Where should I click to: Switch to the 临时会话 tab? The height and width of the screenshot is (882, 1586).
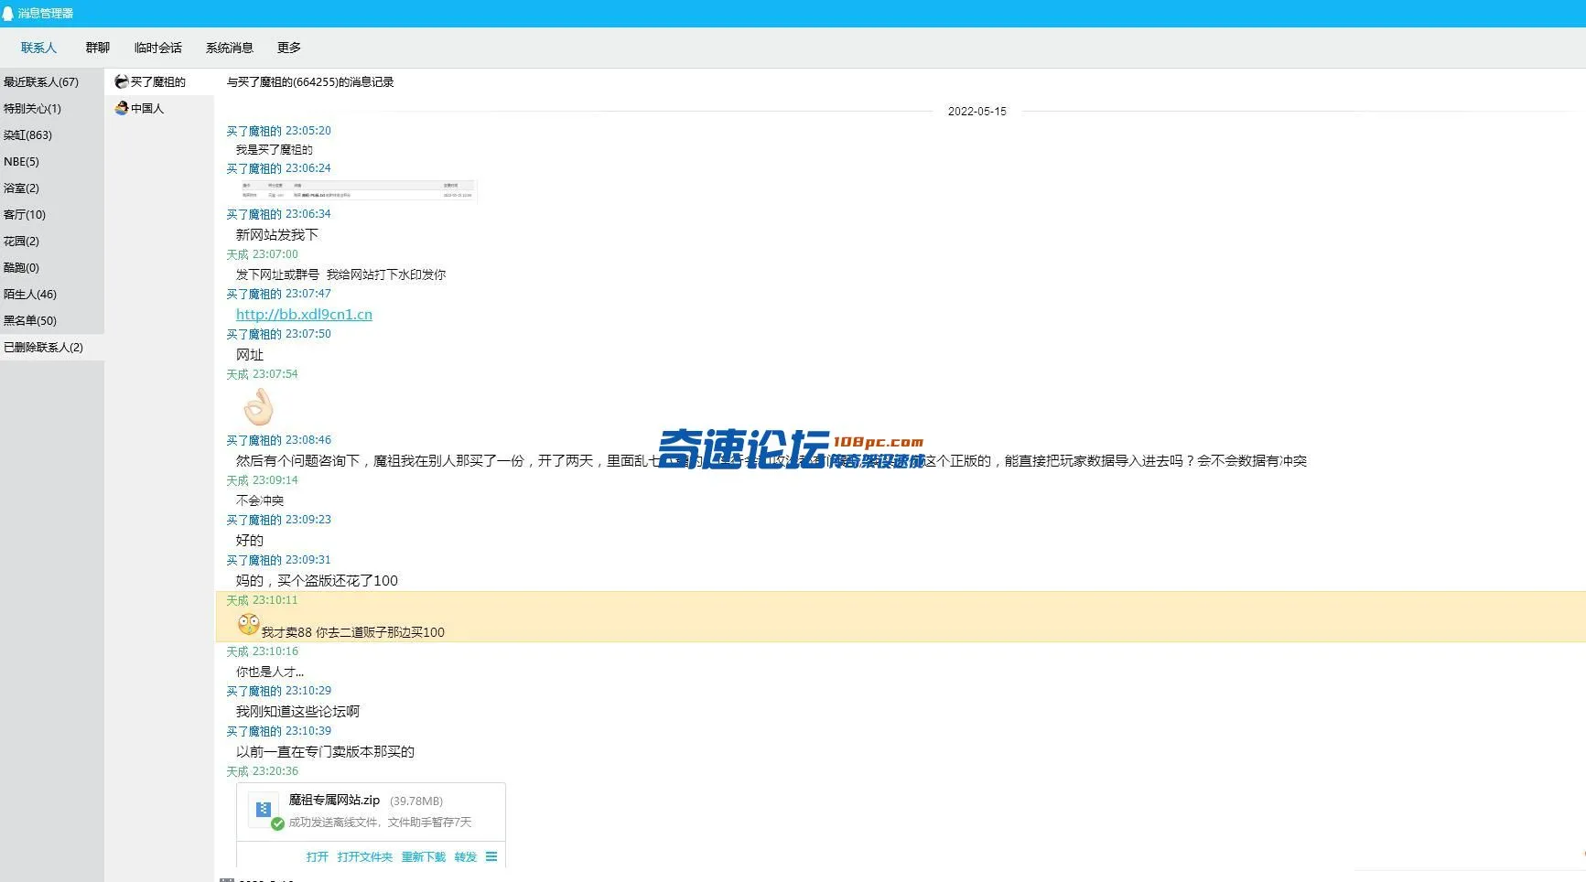[157, 48]
